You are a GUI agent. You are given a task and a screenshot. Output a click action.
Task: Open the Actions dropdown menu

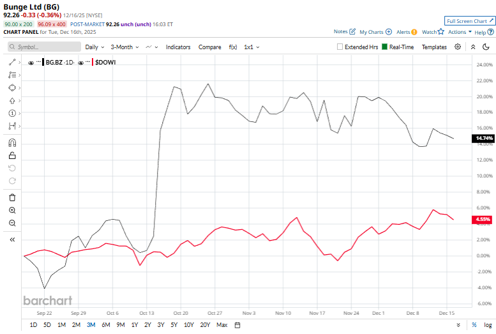tap(460, 32)
